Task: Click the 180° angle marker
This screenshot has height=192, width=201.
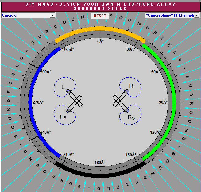Action: coord(100,163)
